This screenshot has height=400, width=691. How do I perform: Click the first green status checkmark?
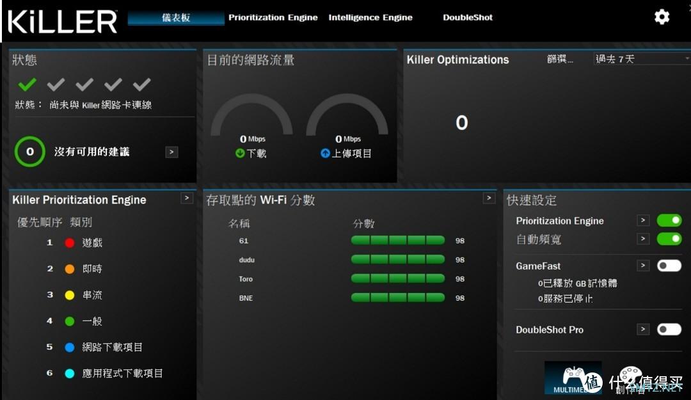[28, 84]
